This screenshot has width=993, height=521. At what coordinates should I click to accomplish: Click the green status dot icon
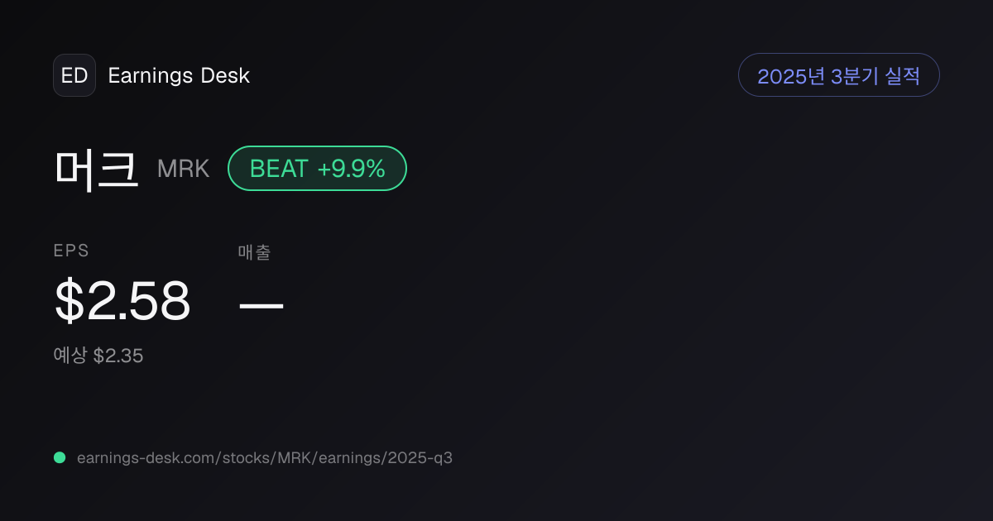click(60, 457)
